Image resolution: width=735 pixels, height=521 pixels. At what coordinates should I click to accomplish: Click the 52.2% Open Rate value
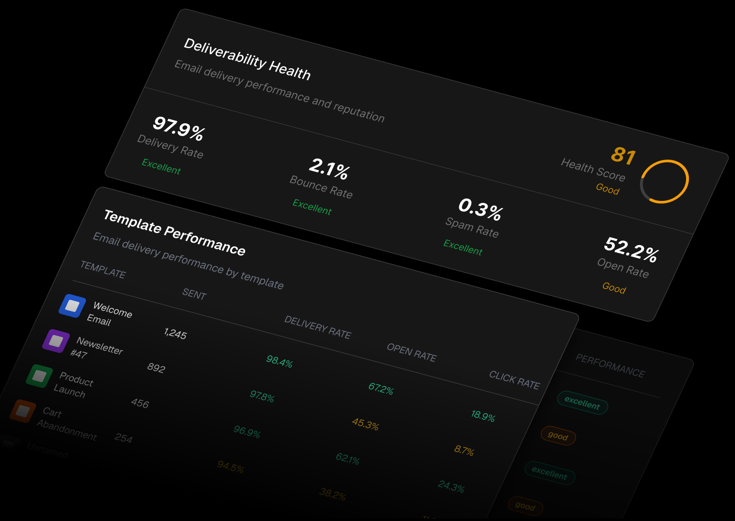pyautogui.click(x=631, y=249)
